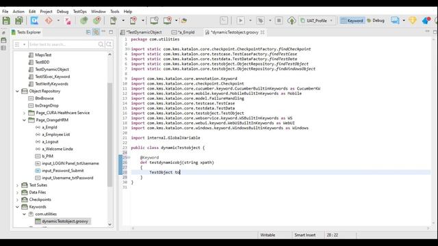Expand Page_CURA Healthcare Service folder

[x=25, y=113]
